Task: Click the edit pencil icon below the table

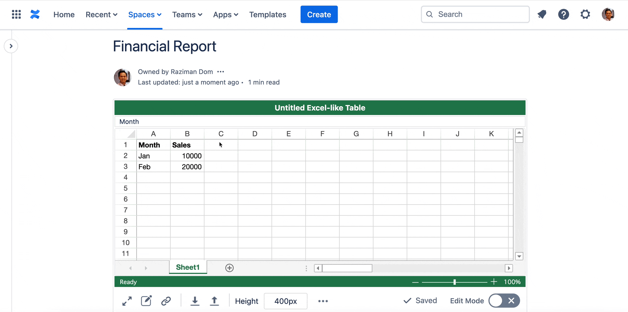Action: pyautogui.click(x=146, y=301)
